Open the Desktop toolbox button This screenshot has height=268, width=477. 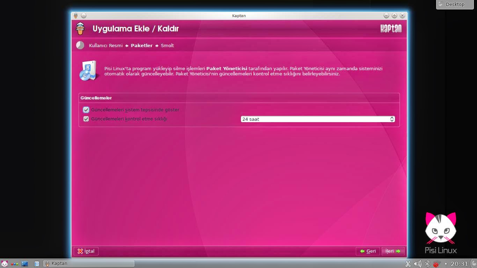coord(455,4)
